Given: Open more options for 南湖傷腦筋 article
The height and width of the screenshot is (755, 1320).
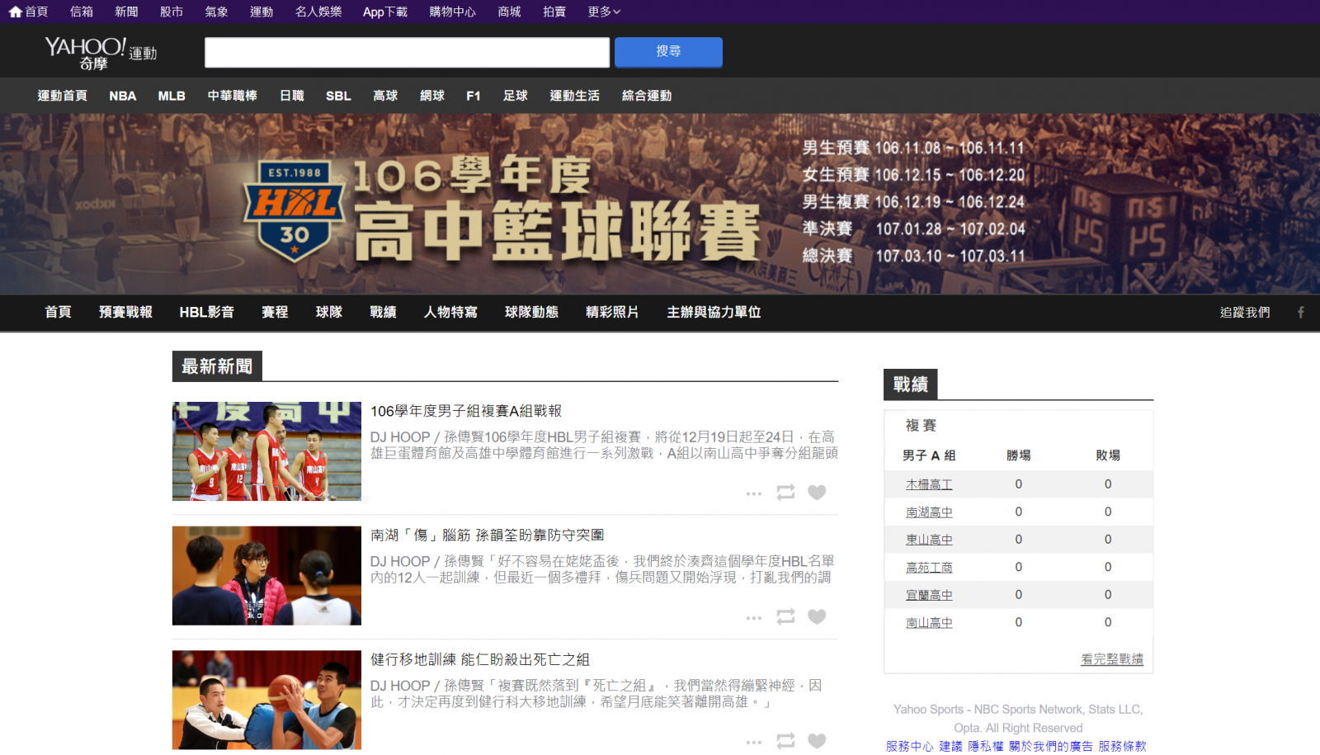Looking at the screenshot, I should tap(754, 617).
